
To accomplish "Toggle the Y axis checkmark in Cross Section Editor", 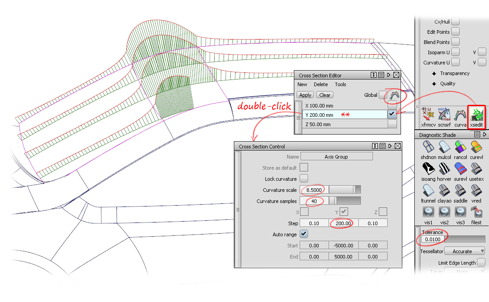I will [392, 115].
